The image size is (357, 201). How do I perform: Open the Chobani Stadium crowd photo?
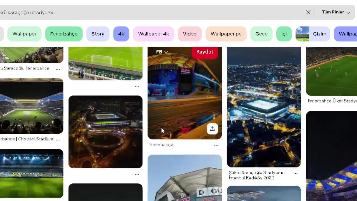[32, 106]
